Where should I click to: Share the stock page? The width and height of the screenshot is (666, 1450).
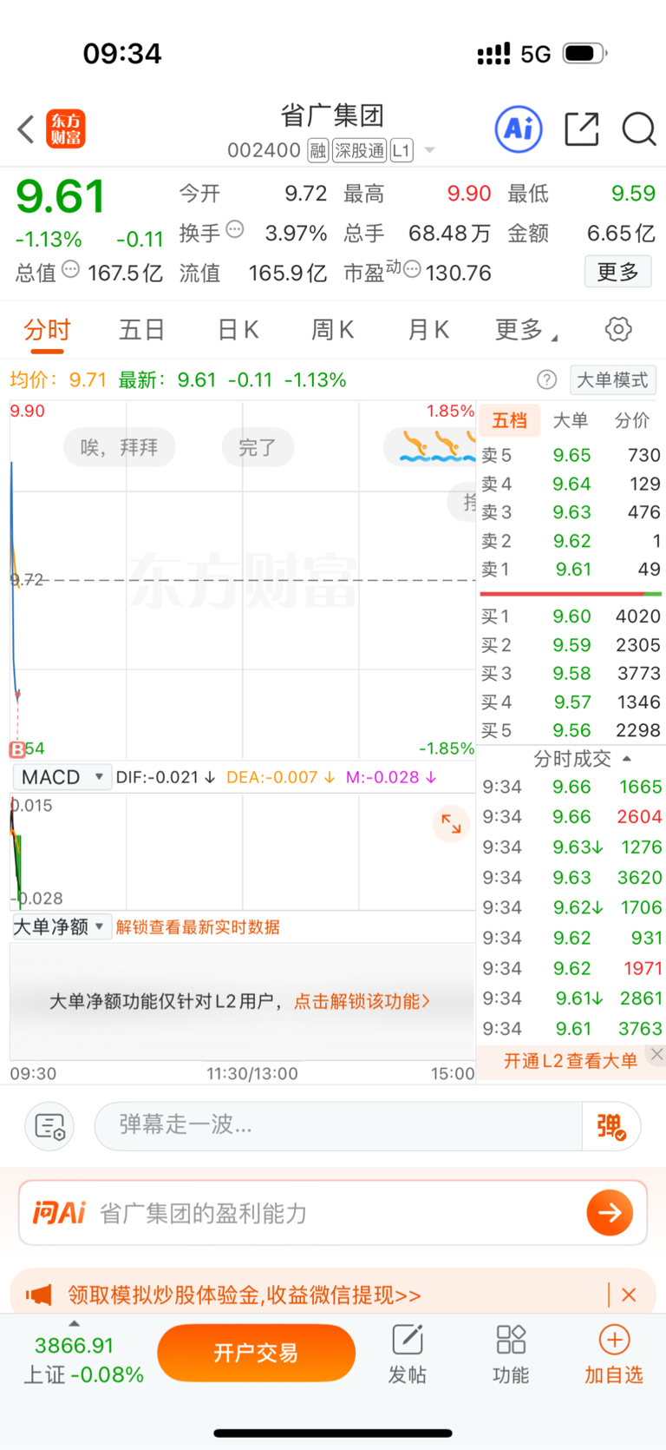coord(582,129)
